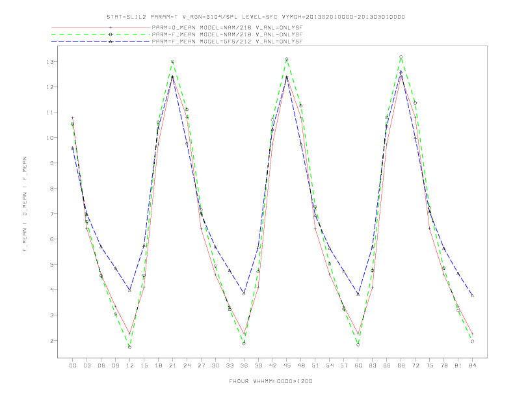Image resolution: width=515 pixels, height=398 pixels.
Task: Click x-axis tick label 03
Action: (x=86, y=365)
